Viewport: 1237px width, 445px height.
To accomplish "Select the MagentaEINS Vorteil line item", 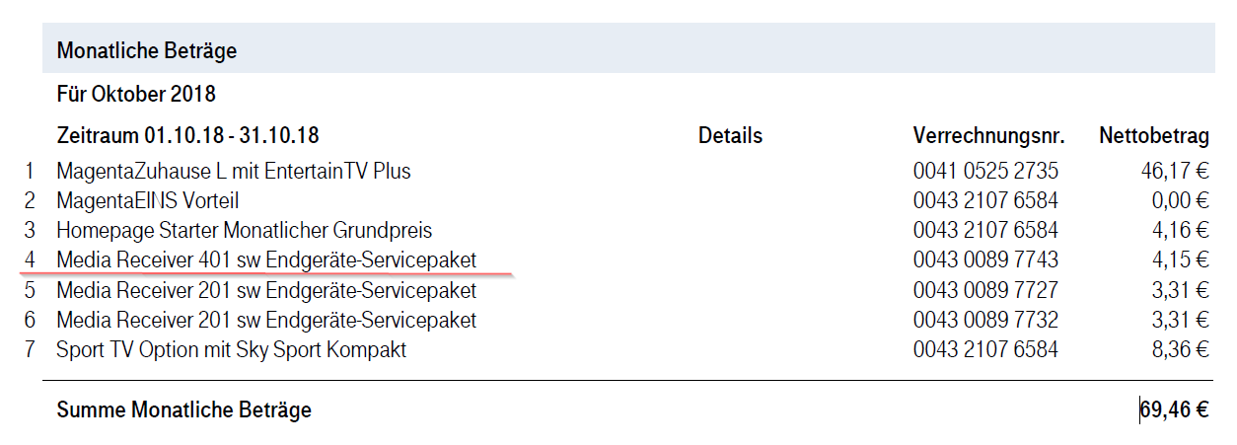I will pos(148,201).
